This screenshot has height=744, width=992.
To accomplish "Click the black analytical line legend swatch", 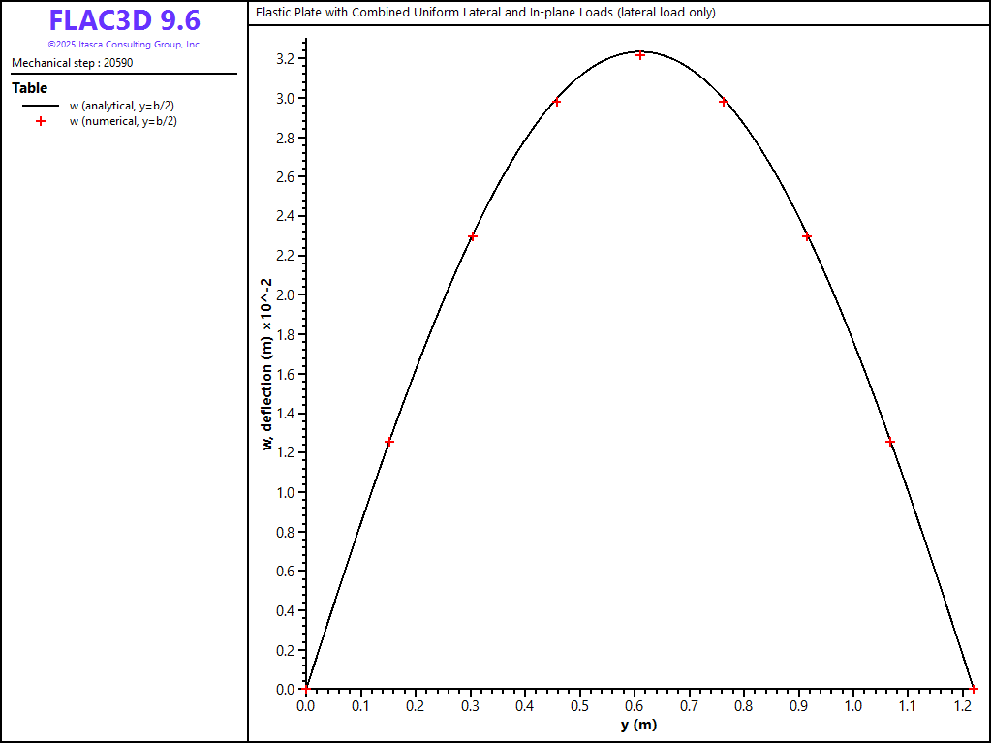I will (x=41, y=106).
